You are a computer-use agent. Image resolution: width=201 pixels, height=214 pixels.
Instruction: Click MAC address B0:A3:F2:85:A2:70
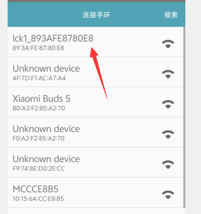coord(39,108)
